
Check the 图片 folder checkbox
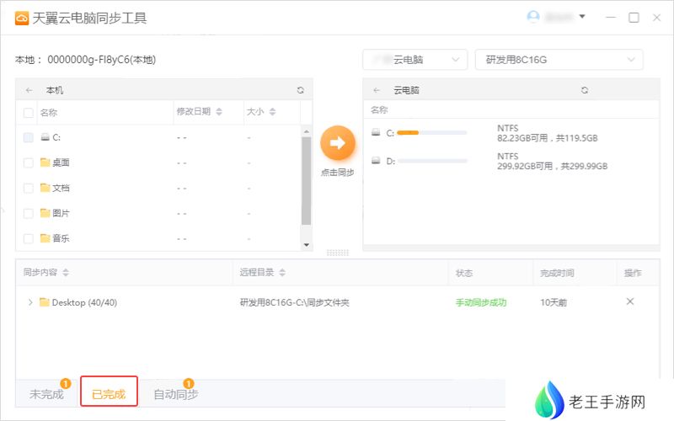tap(29, 214)
